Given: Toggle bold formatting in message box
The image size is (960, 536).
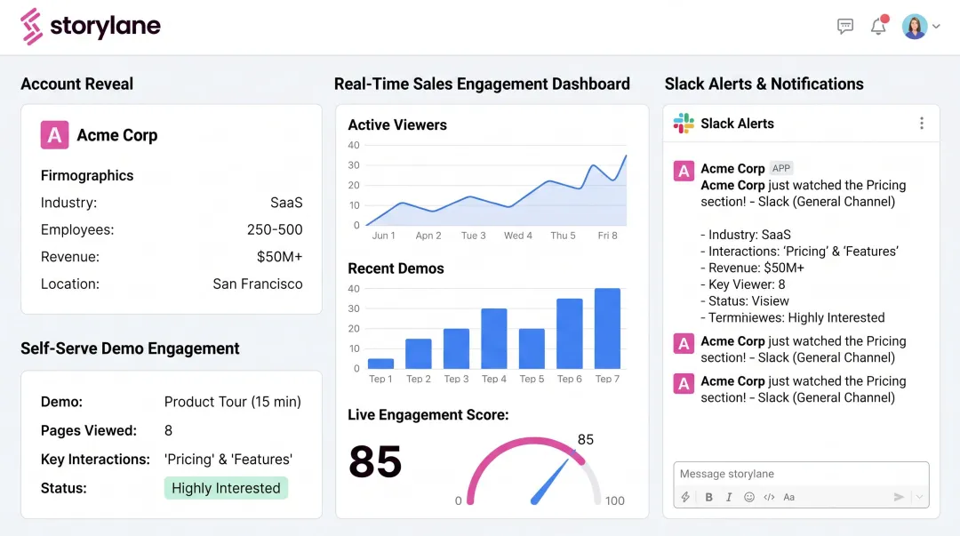Looking at the screenshot, I should pyautogui.click(x=708, y=497).
